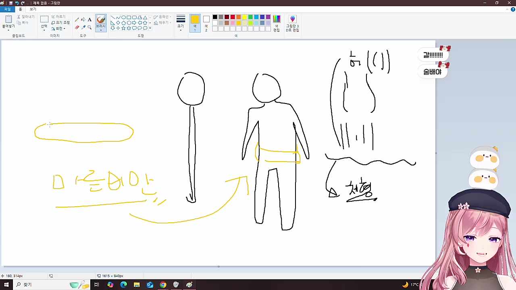The height and width of the screenshot is (290, 516).
Task: Open Microsoft Edge from the taskbar
Action: tap(123, 285)
